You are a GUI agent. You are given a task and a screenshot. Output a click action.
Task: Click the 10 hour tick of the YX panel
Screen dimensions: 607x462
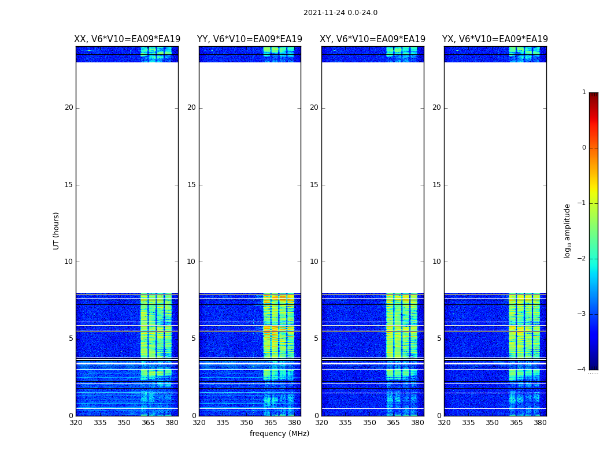(x=438, y=262)
